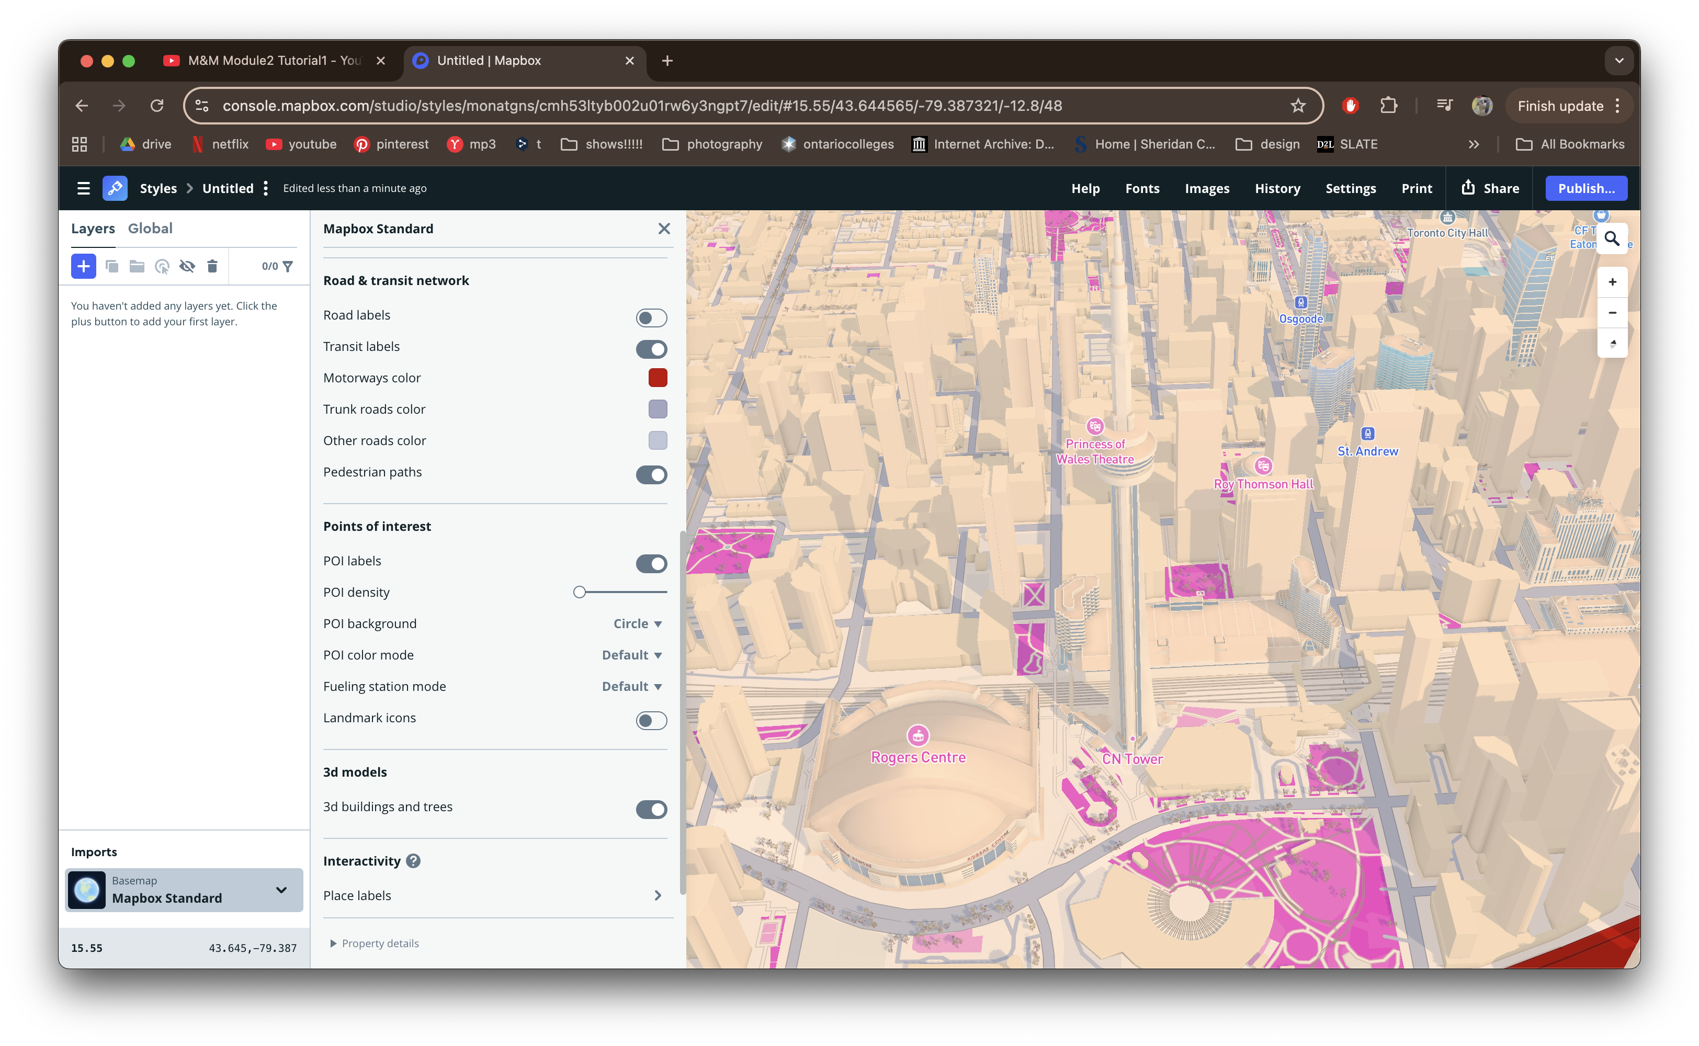Click the Publish button
Screen dimensions: 1699x1046
pos(1585,187)
